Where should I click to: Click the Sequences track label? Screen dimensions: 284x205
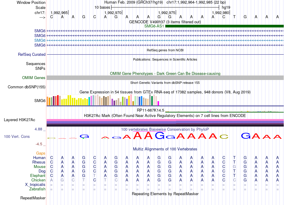click(36, 64)
